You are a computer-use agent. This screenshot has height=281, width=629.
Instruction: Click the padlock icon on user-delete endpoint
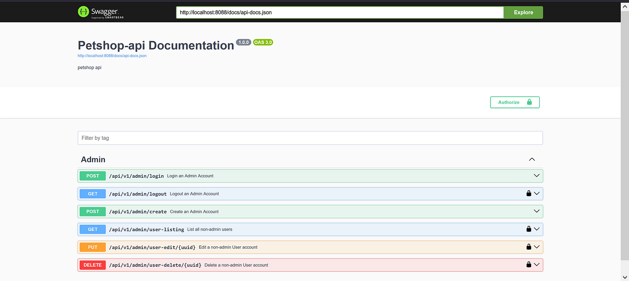coord(528,264)
